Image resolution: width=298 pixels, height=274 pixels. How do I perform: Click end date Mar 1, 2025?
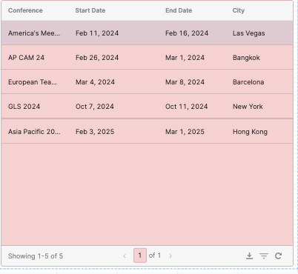[185, 132]
